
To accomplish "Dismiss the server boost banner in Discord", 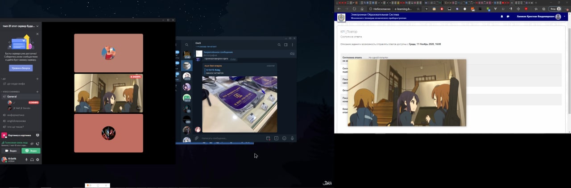I will 37,34.
